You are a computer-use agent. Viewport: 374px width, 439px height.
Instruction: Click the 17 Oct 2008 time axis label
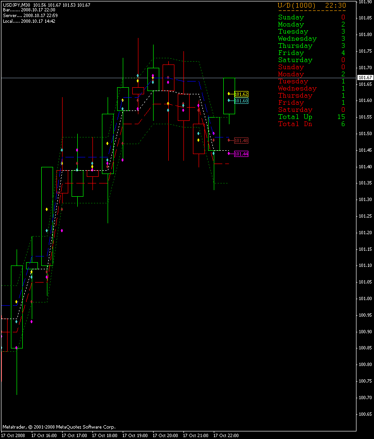coord(13,435)
